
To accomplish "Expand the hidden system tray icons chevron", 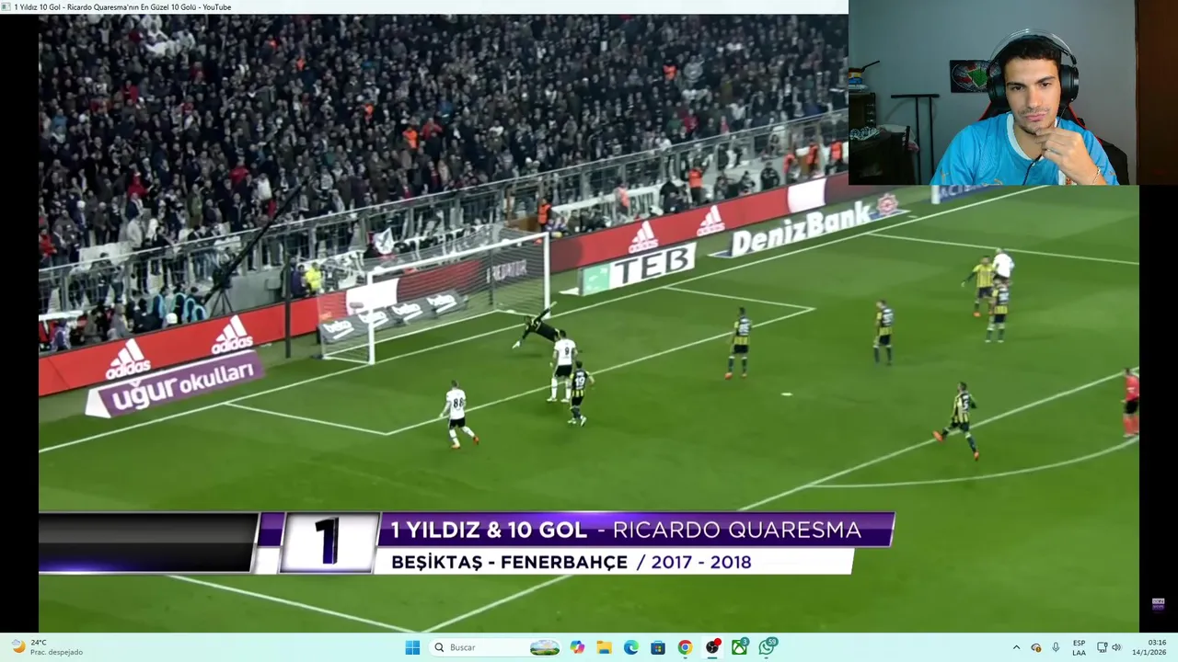I will coord(1016,647).
